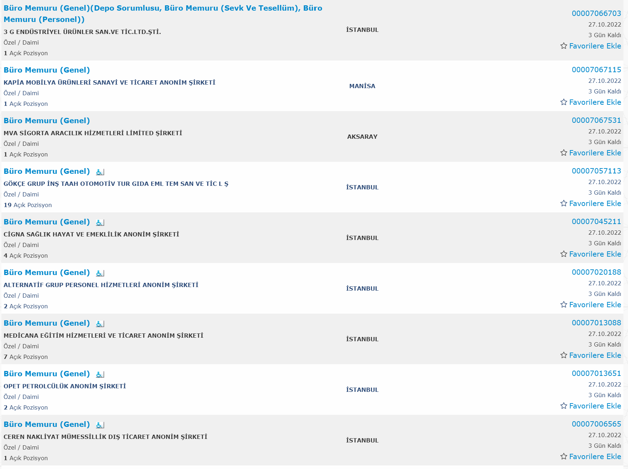Click disability icon in MEDİCANA EĞİTİM listing
Image resolution: width=628 pixels, height=469 pixels.
[x=100, y=324]
